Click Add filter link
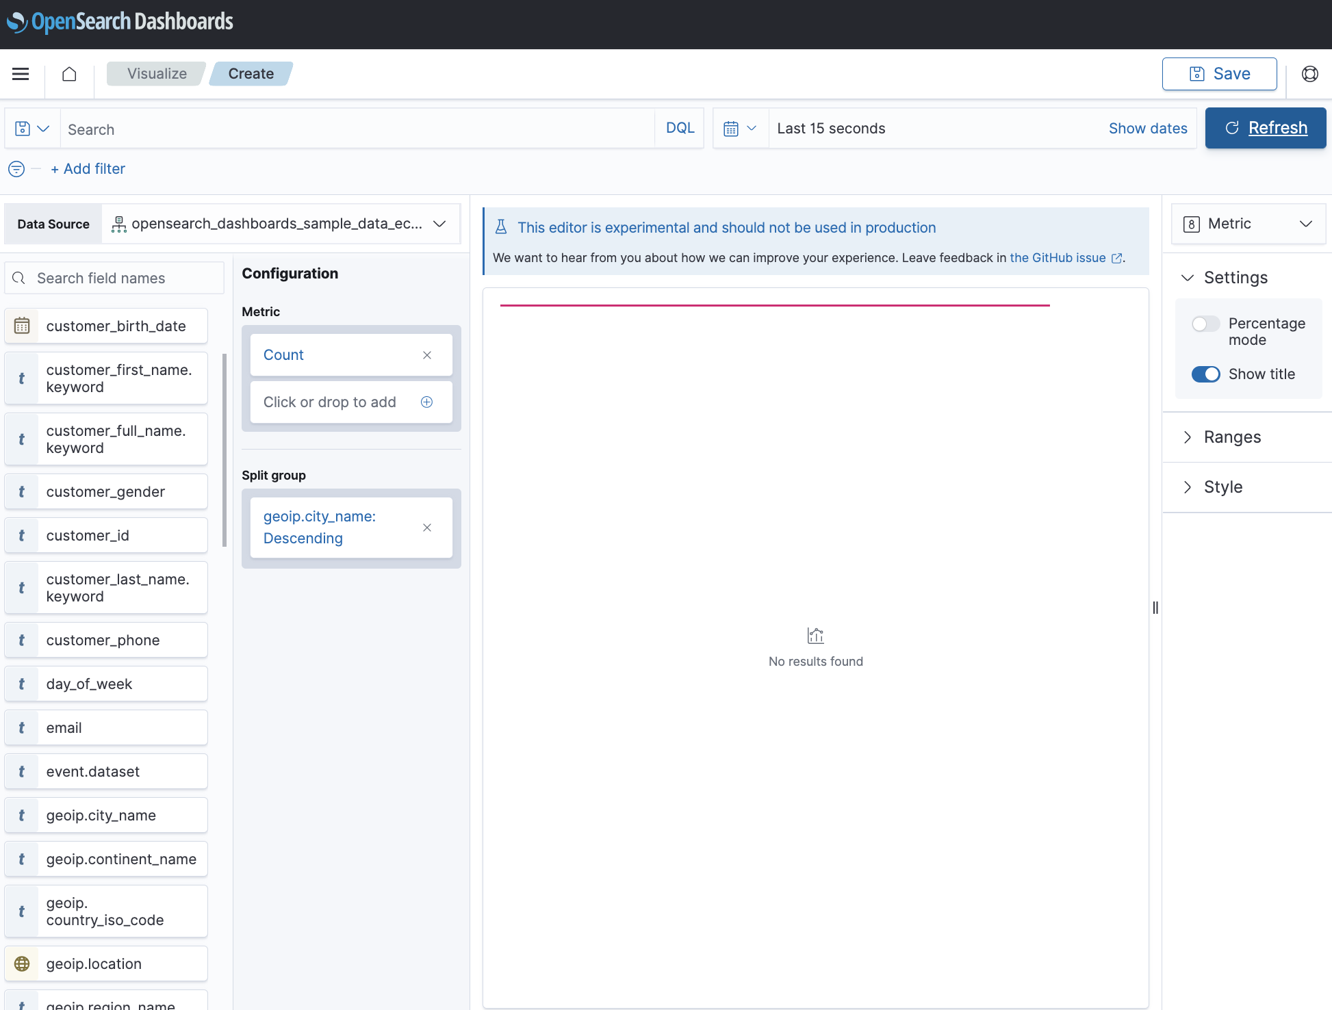1332x1010 pixels. pos(88,169)
